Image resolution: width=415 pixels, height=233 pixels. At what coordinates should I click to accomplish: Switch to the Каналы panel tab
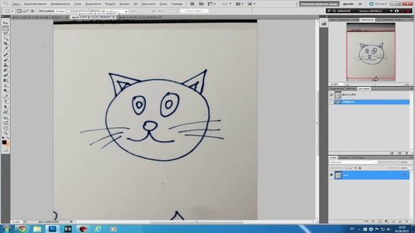[344, 158]
